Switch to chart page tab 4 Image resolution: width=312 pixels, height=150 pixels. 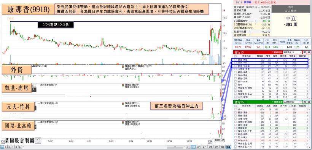[12, 147]
